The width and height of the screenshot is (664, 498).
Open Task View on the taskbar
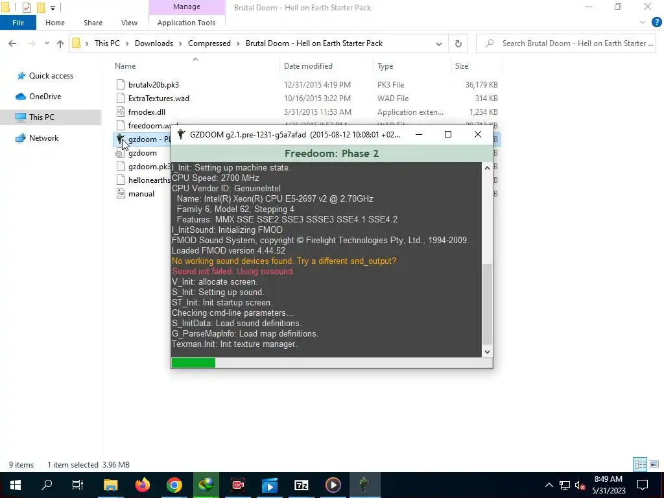coord(78,485)
